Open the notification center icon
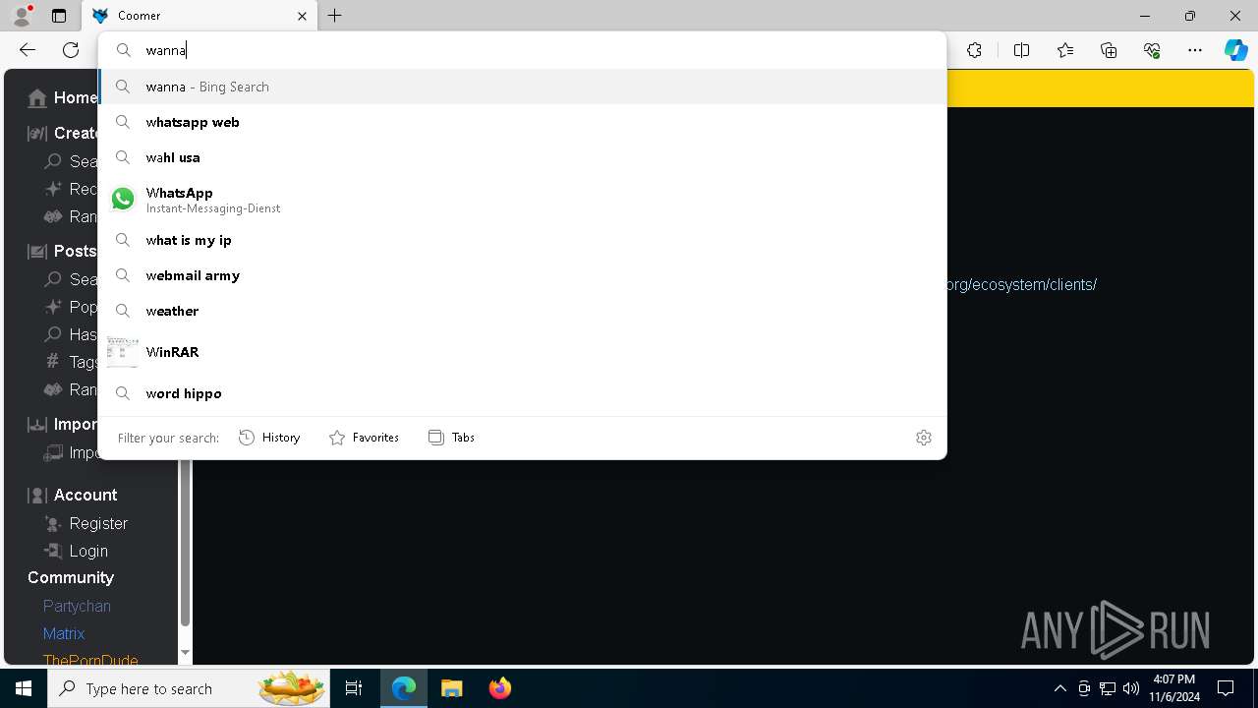This screenshot has height=708, width=1258. [1226, 688]
